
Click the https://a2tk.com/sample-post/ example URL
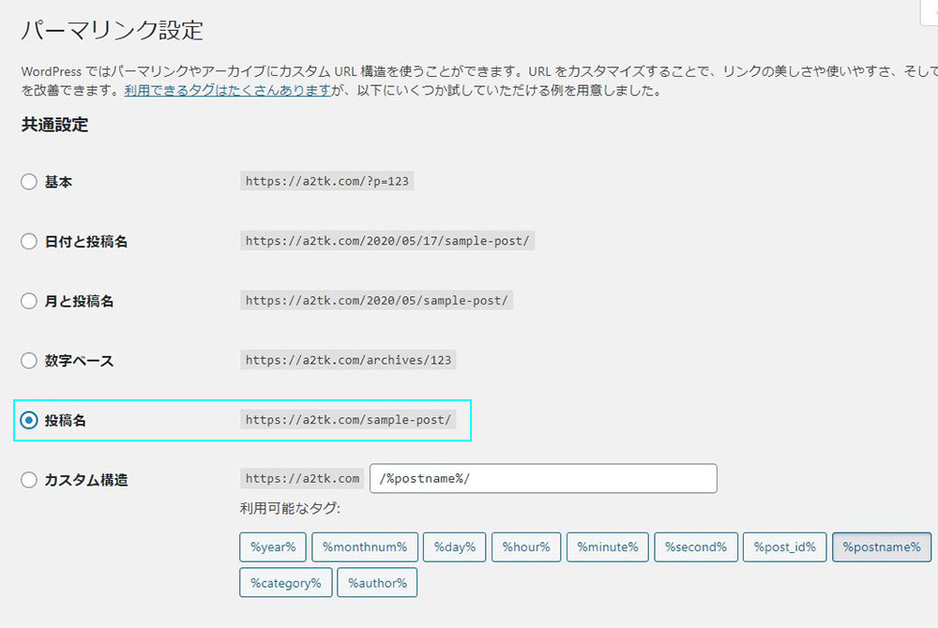[x=348, y=420]
